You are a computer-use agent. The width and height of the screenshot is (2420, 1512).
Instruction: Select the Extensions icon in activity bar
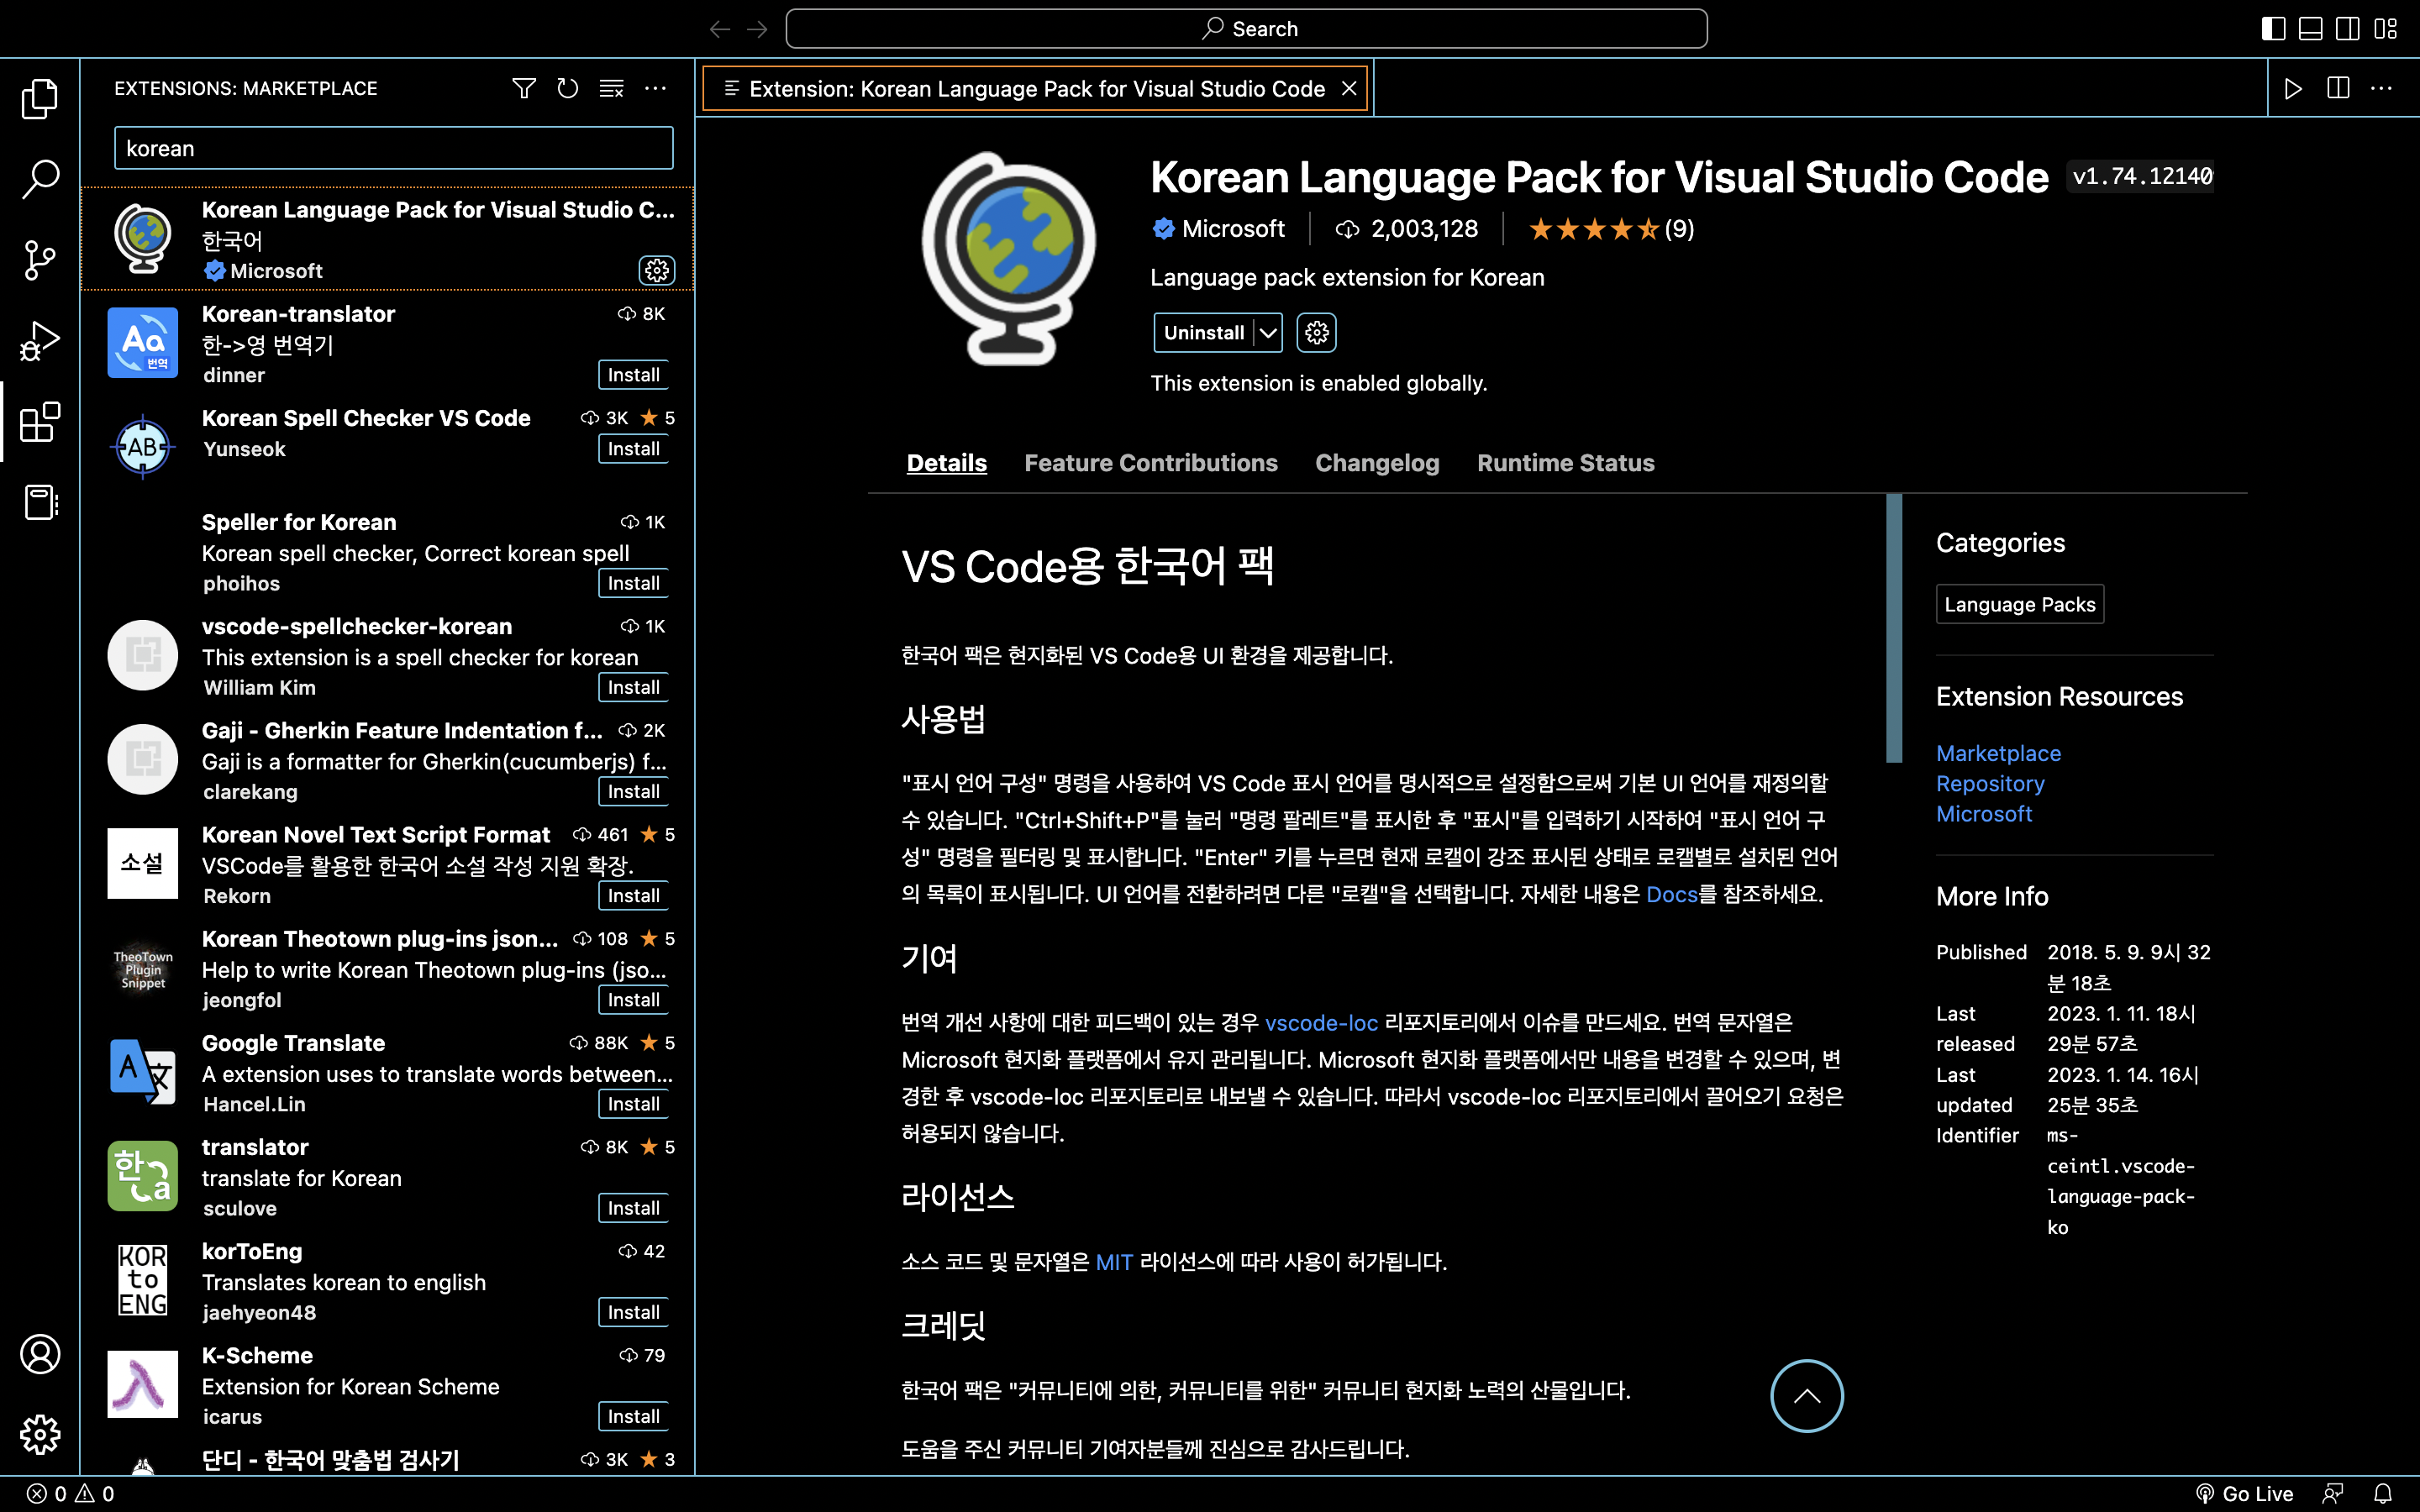coord(40,422)
